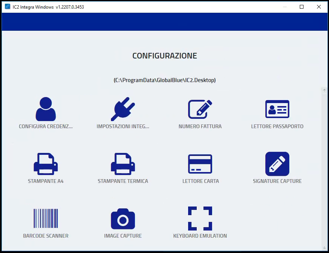
Task: Click the LETTORE PASSAPORTO label
Action: [x=277, y=126]
